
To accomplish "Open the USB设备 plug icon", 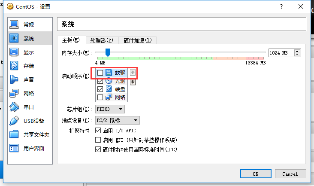I will [14, 121].
